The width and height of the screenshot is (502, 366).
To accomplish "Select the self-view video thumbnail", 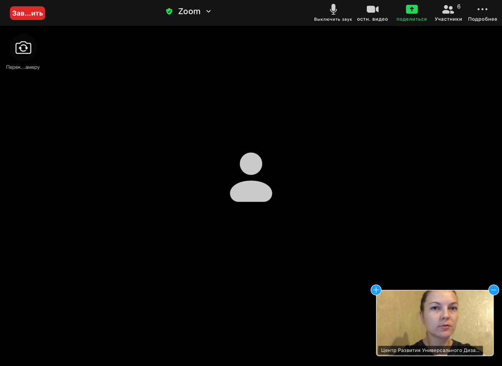I will 435,323.
